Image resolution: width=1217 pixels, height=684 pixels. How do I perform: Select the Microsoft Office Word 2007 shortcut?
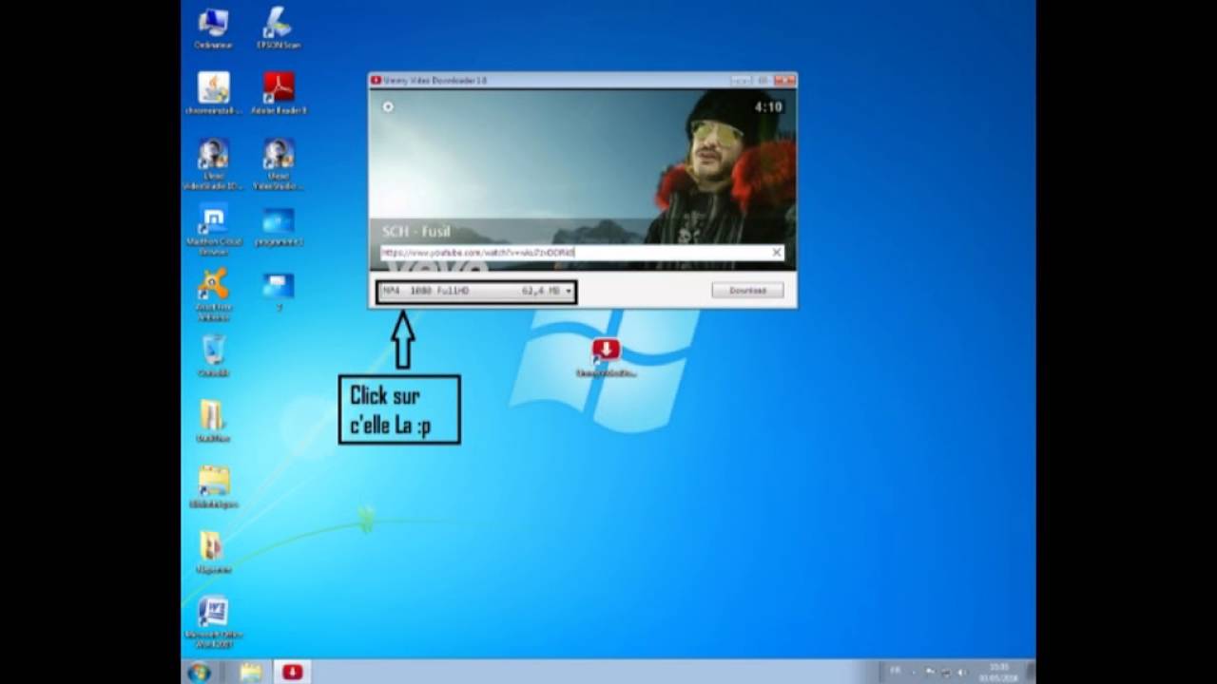tap(213, 622)
